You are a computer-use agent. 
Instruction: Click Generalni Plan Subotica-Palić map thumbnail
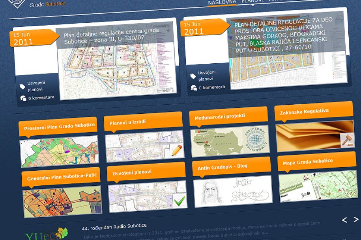62,202
